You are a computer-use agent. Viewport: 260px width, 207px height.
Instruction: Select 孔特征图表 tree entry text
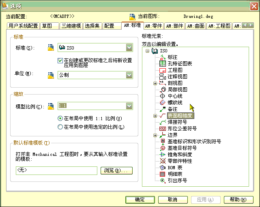click(x=180, y=64)
